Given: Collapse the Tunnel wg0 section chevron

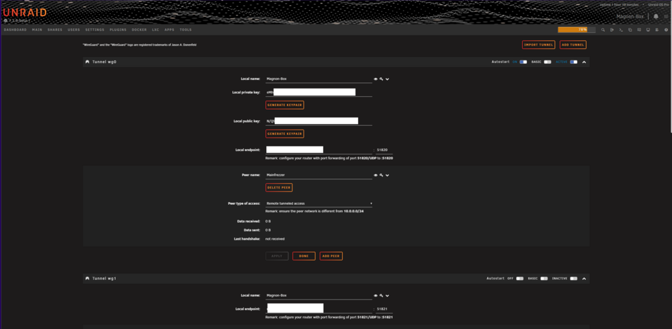Looking at the screenshot, I should [584, 62].
